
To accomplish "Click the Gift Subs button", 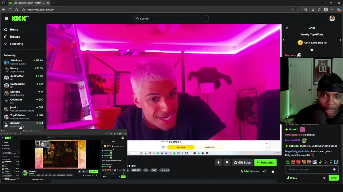I will (242, 162).
